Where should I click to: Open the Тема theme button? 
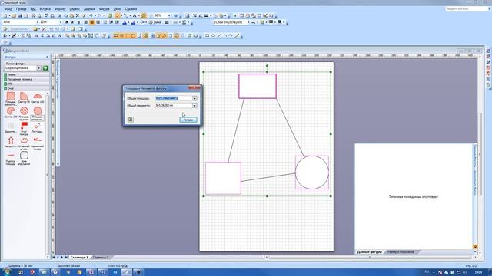click(x=155, y=22)
